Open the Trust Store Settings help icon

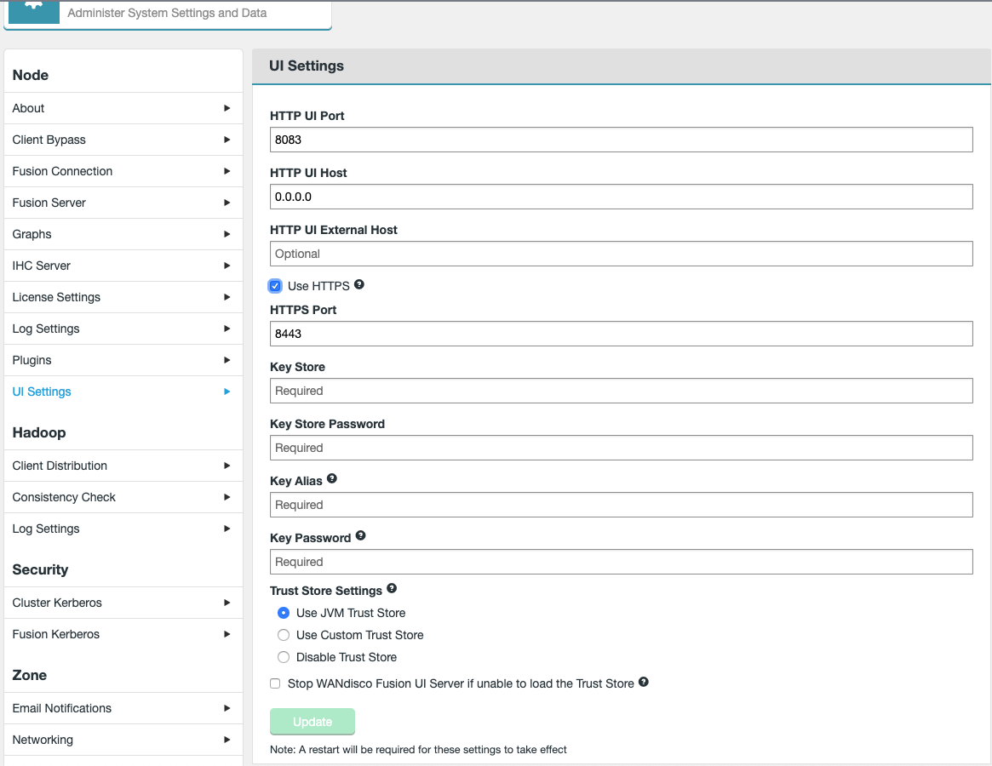click(391, 588)
